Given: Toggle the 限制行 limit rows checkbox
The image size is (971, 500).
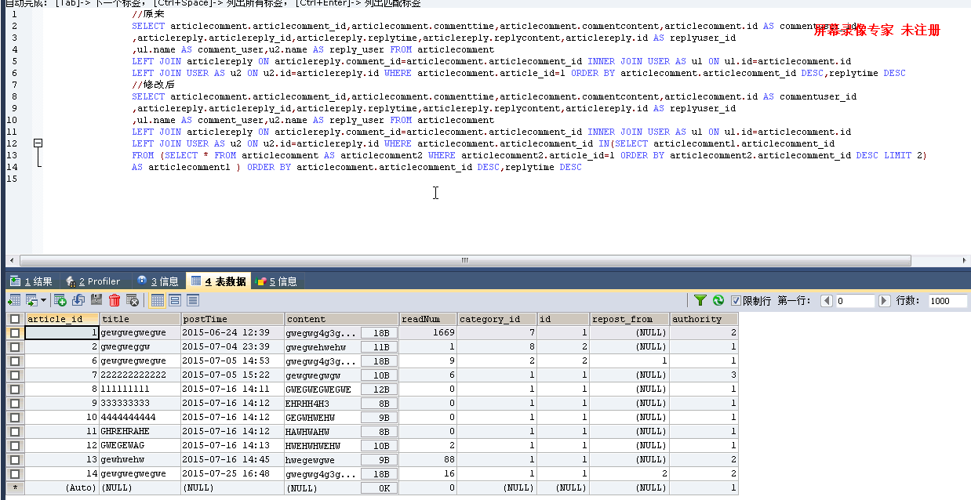Looking at the screenshot, I should 736,301.
